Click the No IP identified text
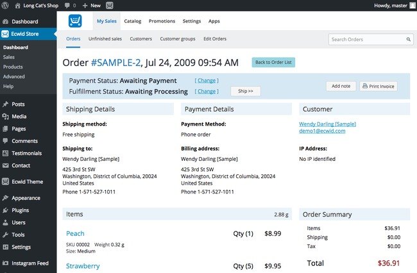 click(318, 159)
